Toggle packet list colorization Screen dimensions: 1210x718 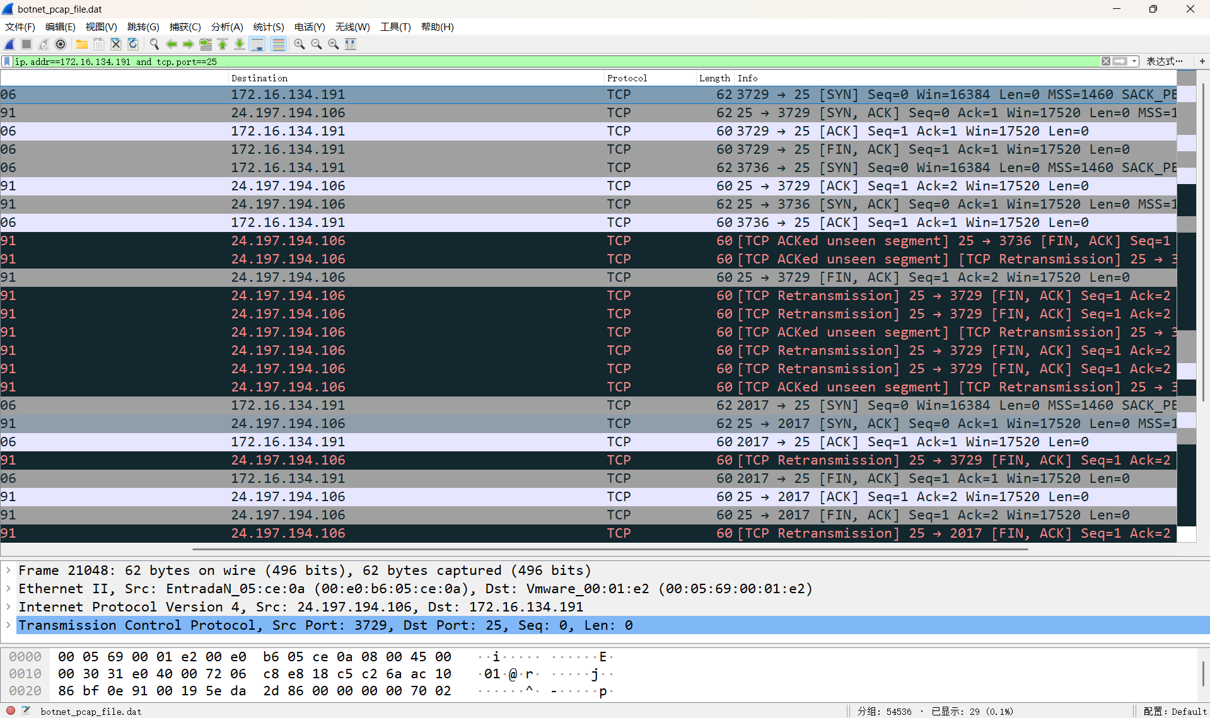coord(278,44)
